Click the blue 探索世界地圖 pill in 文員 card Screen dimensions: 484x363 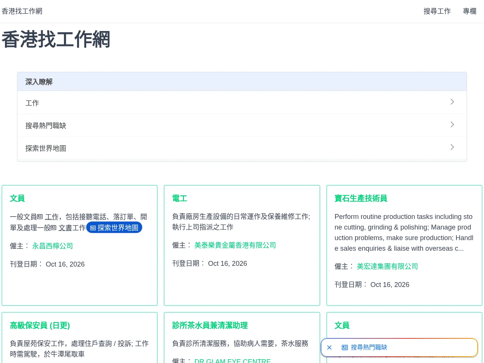coord(114,228)
